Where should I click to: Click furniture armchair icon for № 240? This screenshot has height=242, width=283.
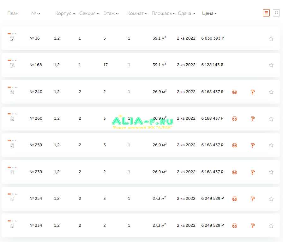(234, 92)
